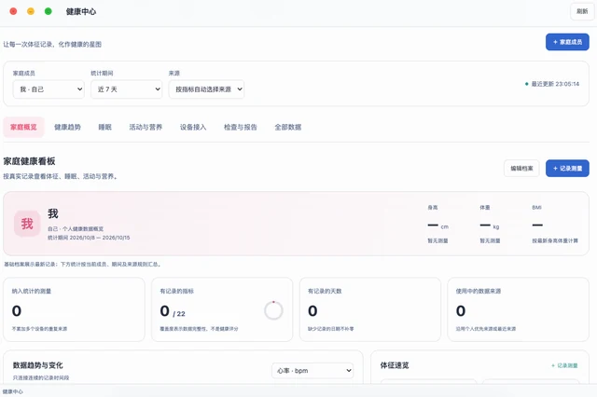Viewport: 597px width, 397px height.
Task: Open the 统计期间 dropdown showing 近 7 天
Action: pyautogui.click(x=127, y=89)
